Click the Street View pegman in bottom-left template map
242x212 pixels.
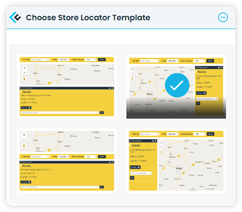pos(24,146)
